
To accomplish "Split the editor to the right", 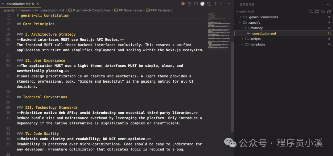I will [215, 4].
